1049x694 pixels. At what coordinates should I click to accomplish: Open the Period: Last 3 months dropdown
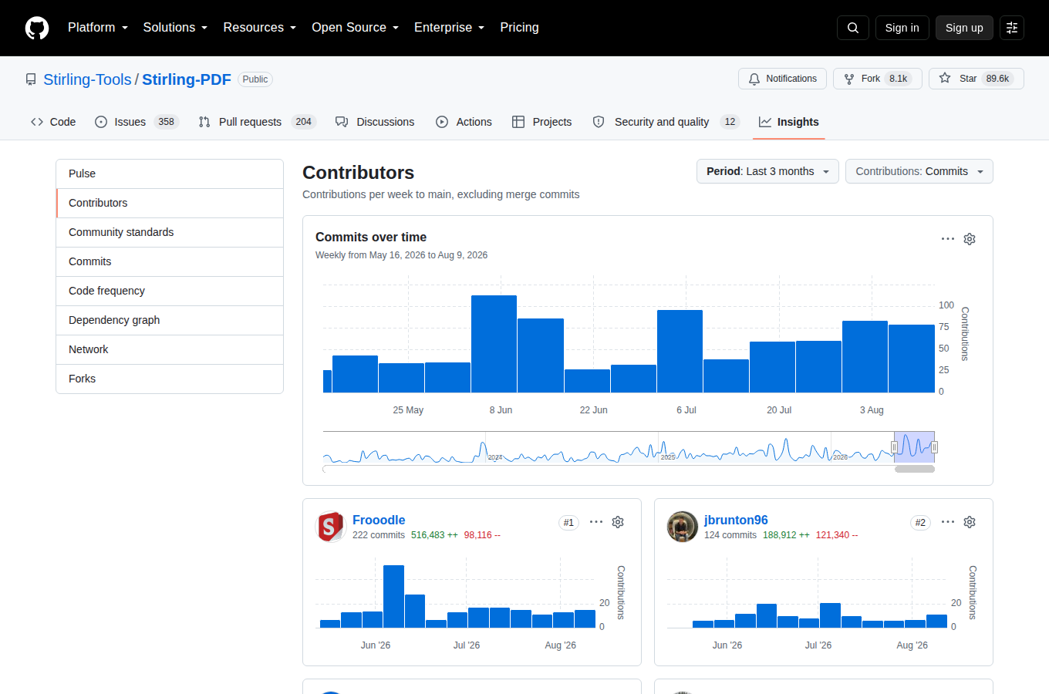click(767, 171)
